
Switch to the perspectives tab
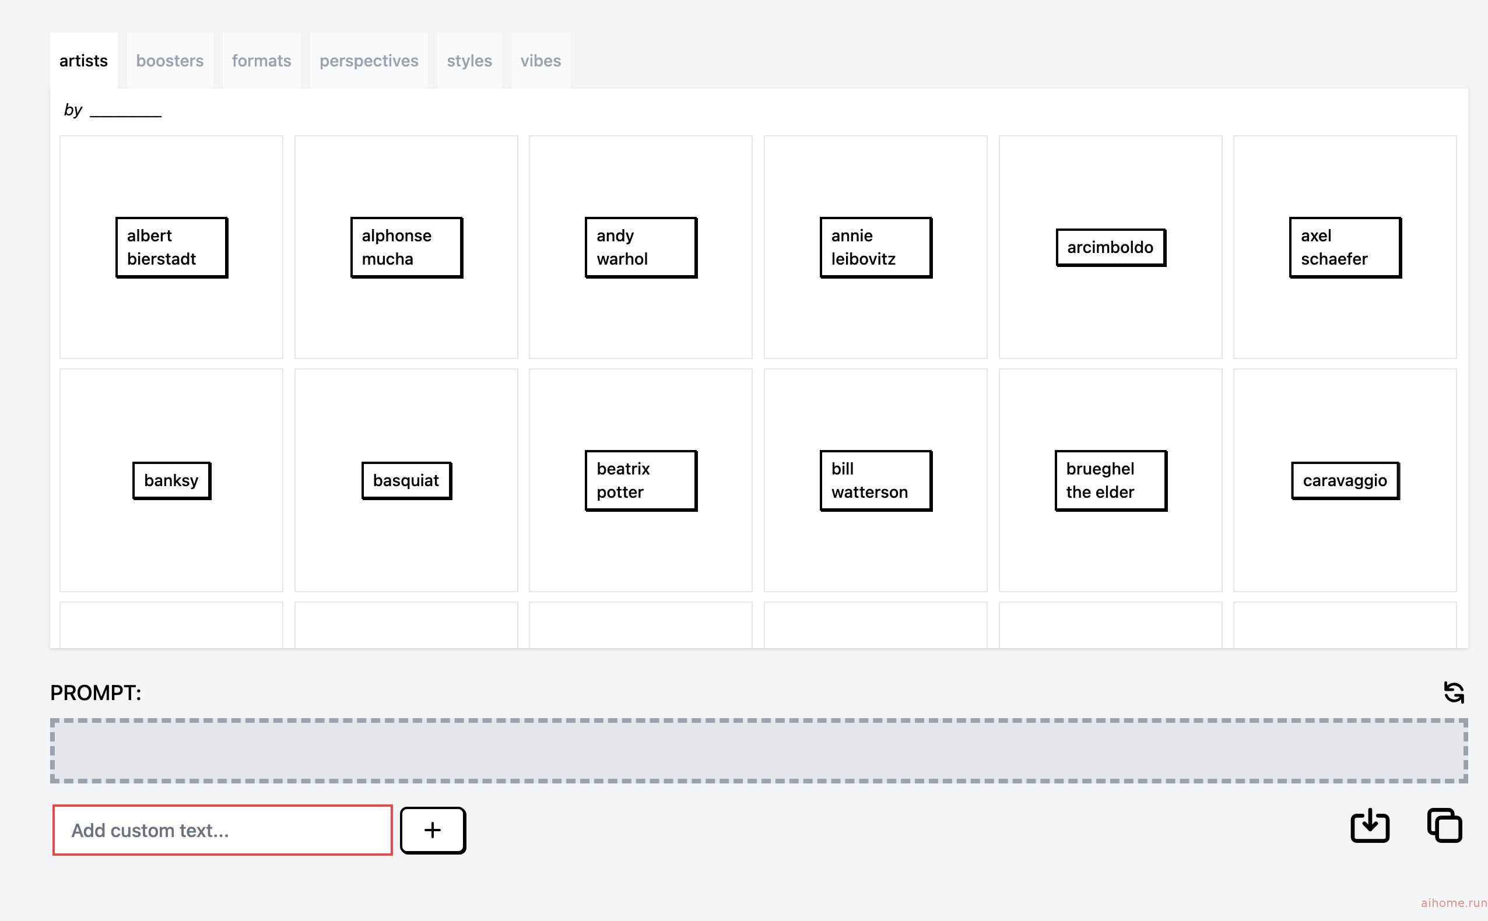[369, 61]
